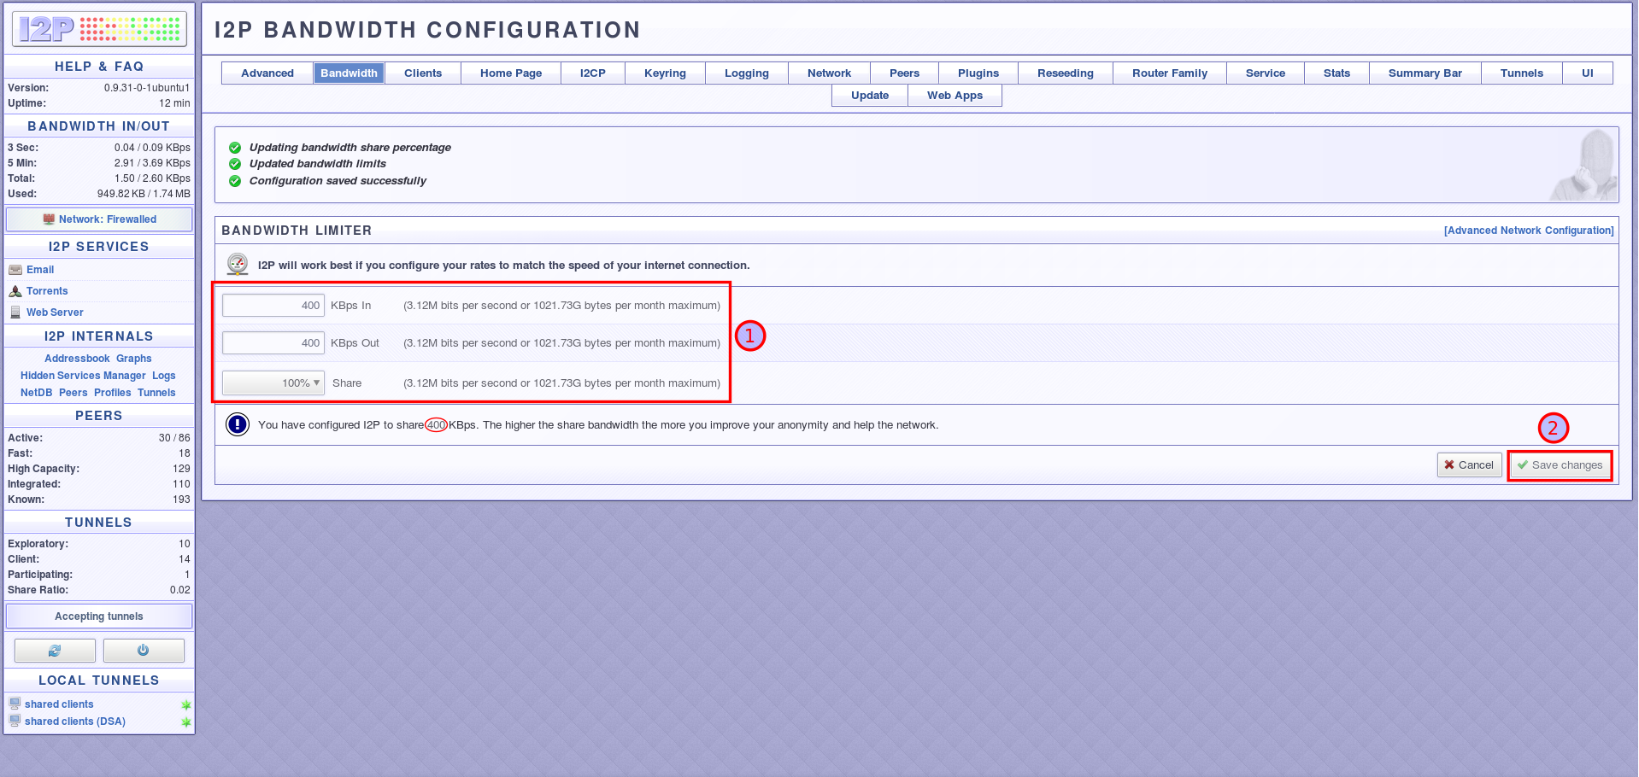Screen dimensions: 1639x777
Task: Click the Email envelope icon
Action: [x=15, y=270]
